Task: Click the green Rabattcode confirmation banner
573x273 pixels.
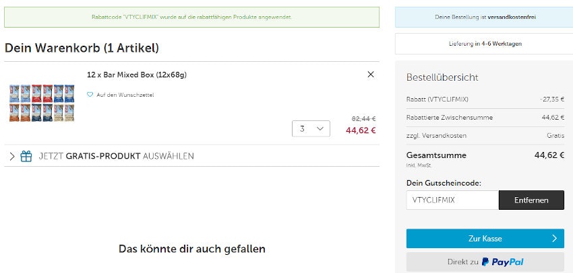Action: (x=191, y=17)
